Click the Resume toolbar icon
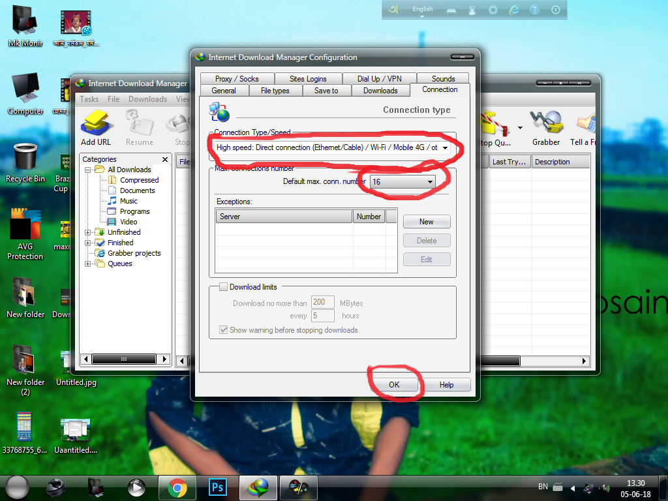 click(x=140, y=128)
